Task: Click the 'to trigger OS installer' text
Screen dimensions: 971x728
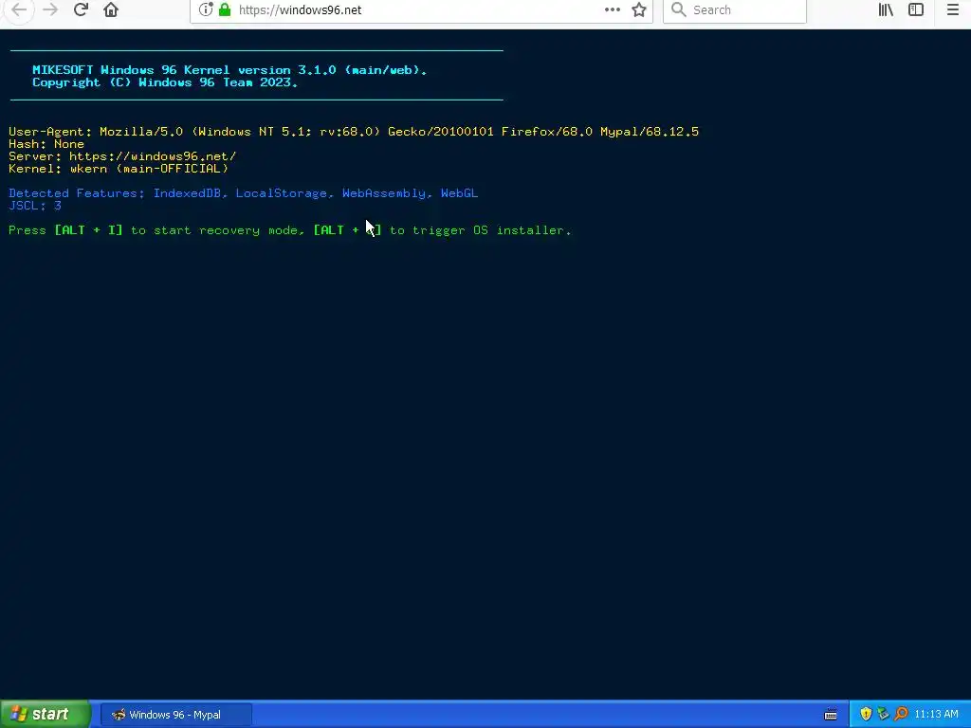Action: tap(480, 230)
